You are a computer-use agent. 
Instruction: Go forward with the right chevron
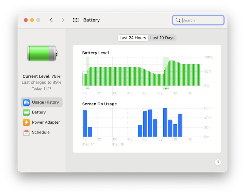point(63,20)
